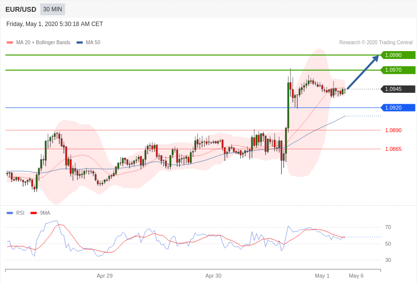Click the Apr 29 date axis label
417x283 pixels.
pyautogui.click(x=105, y=276)
